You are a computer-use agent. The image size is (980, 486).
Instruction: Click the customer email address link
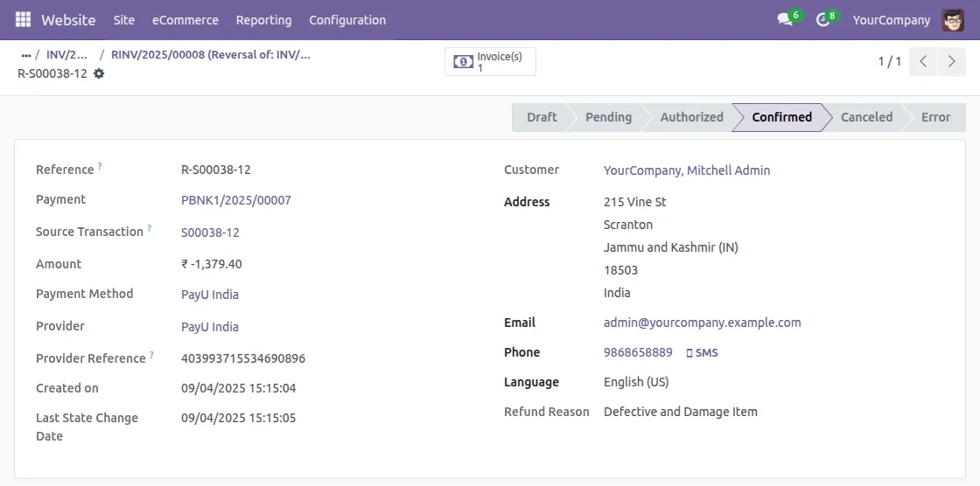[702, 323]
